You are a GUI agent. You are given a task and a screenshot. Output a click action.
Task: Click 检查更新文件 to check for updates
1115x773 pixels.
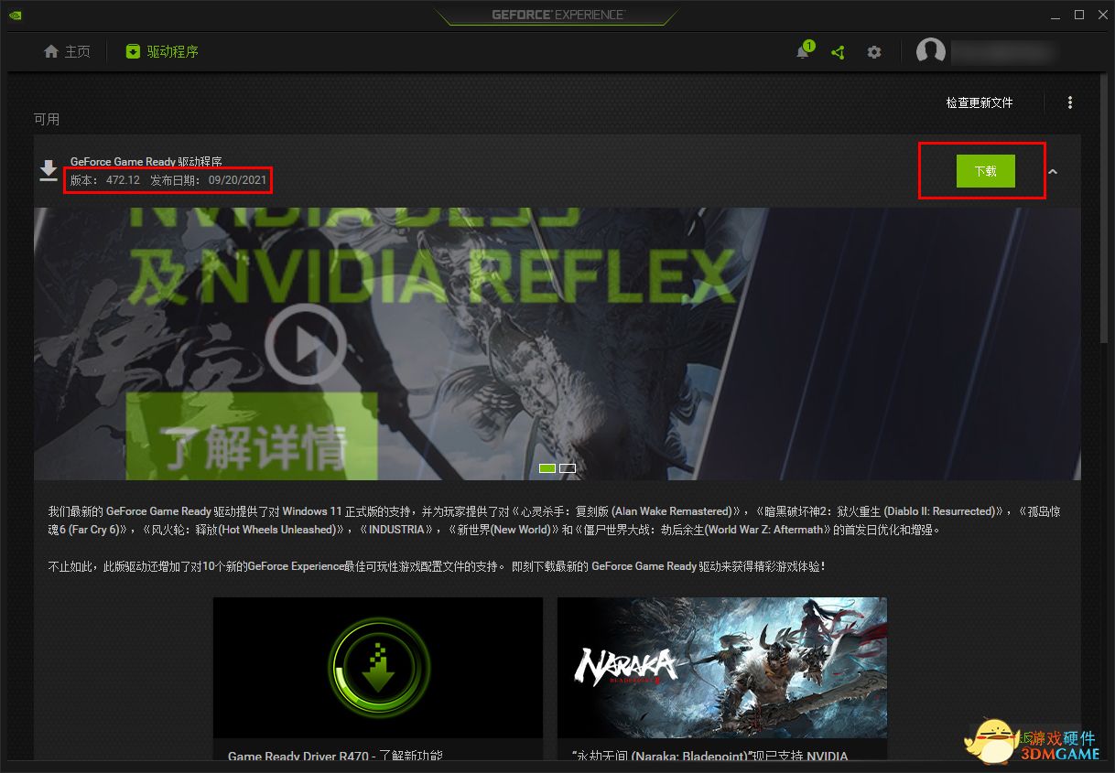(x=980, y=102)
